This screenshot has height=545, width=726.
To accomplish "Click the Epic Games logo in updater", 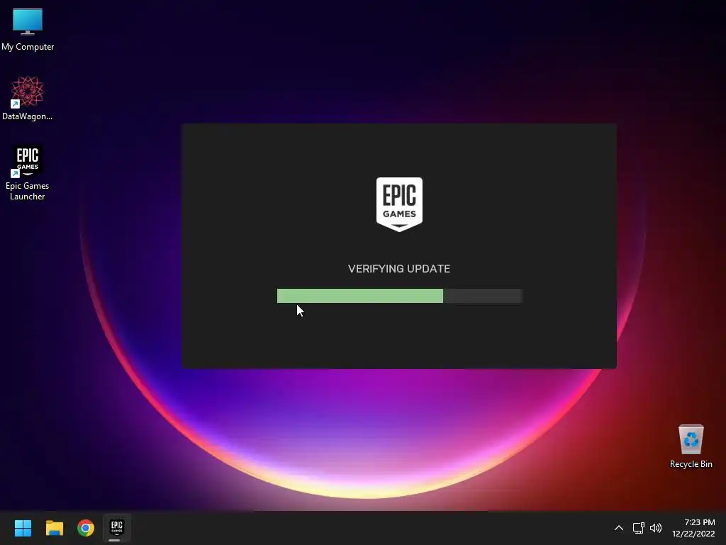I will [399, 204].
